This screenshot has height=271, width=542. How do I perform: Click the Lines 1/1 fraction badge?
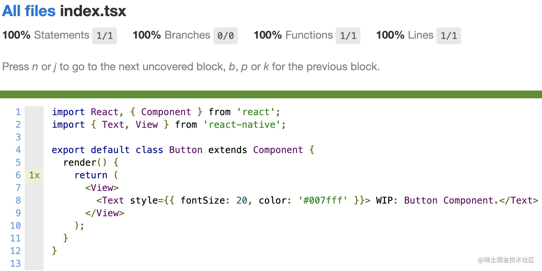coord(449,36)
